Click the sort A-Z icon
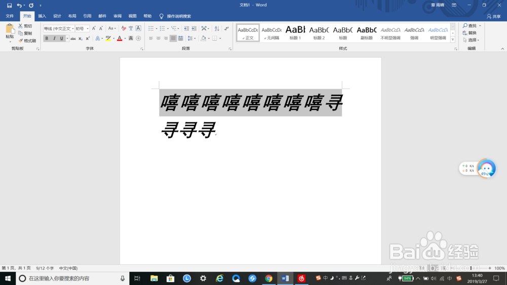The height and width of the screenshot is (285, 507). pos(217,28)
